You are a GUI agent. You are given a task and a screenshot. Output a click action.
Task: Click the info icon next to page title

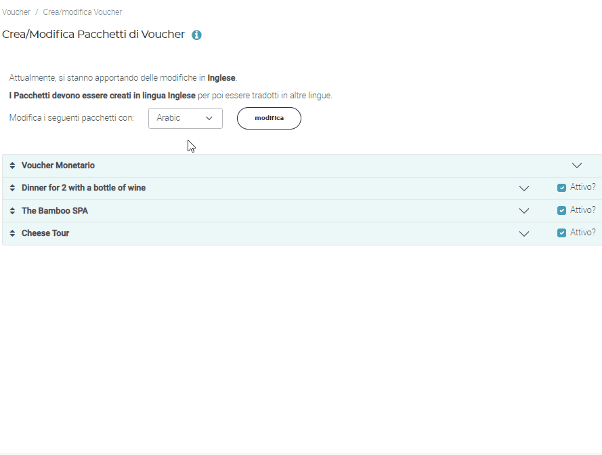pyautogui.click(x=196, y=35)
